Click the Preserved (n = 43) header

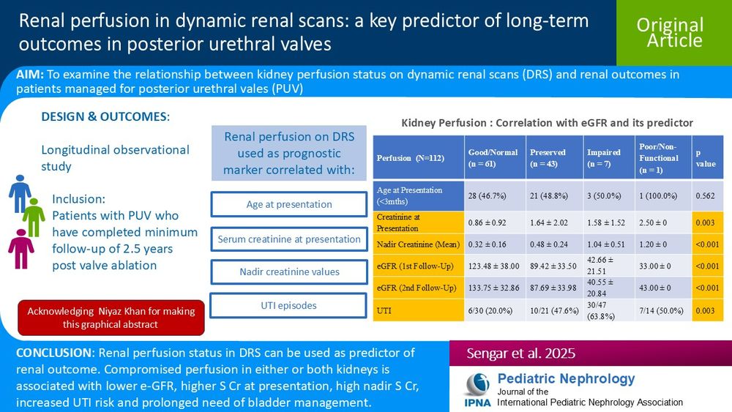point(555,158)
